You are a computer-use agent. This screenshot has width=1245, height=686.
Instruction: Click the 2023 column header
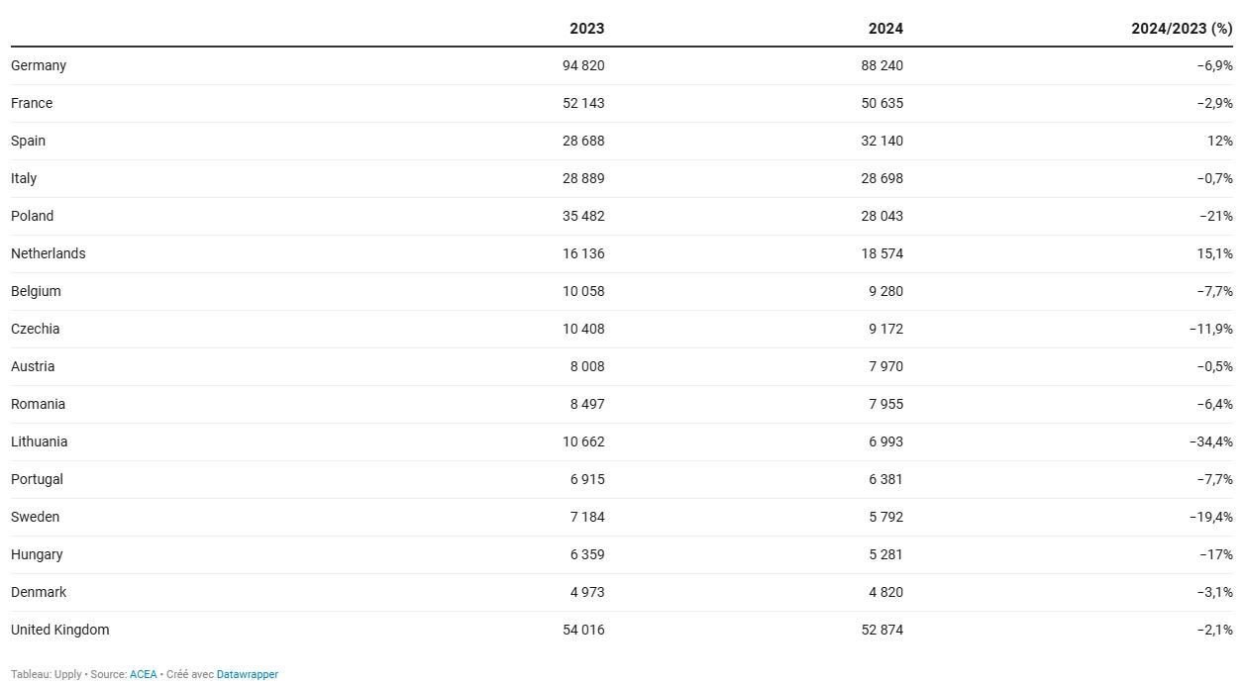(586, 28)
